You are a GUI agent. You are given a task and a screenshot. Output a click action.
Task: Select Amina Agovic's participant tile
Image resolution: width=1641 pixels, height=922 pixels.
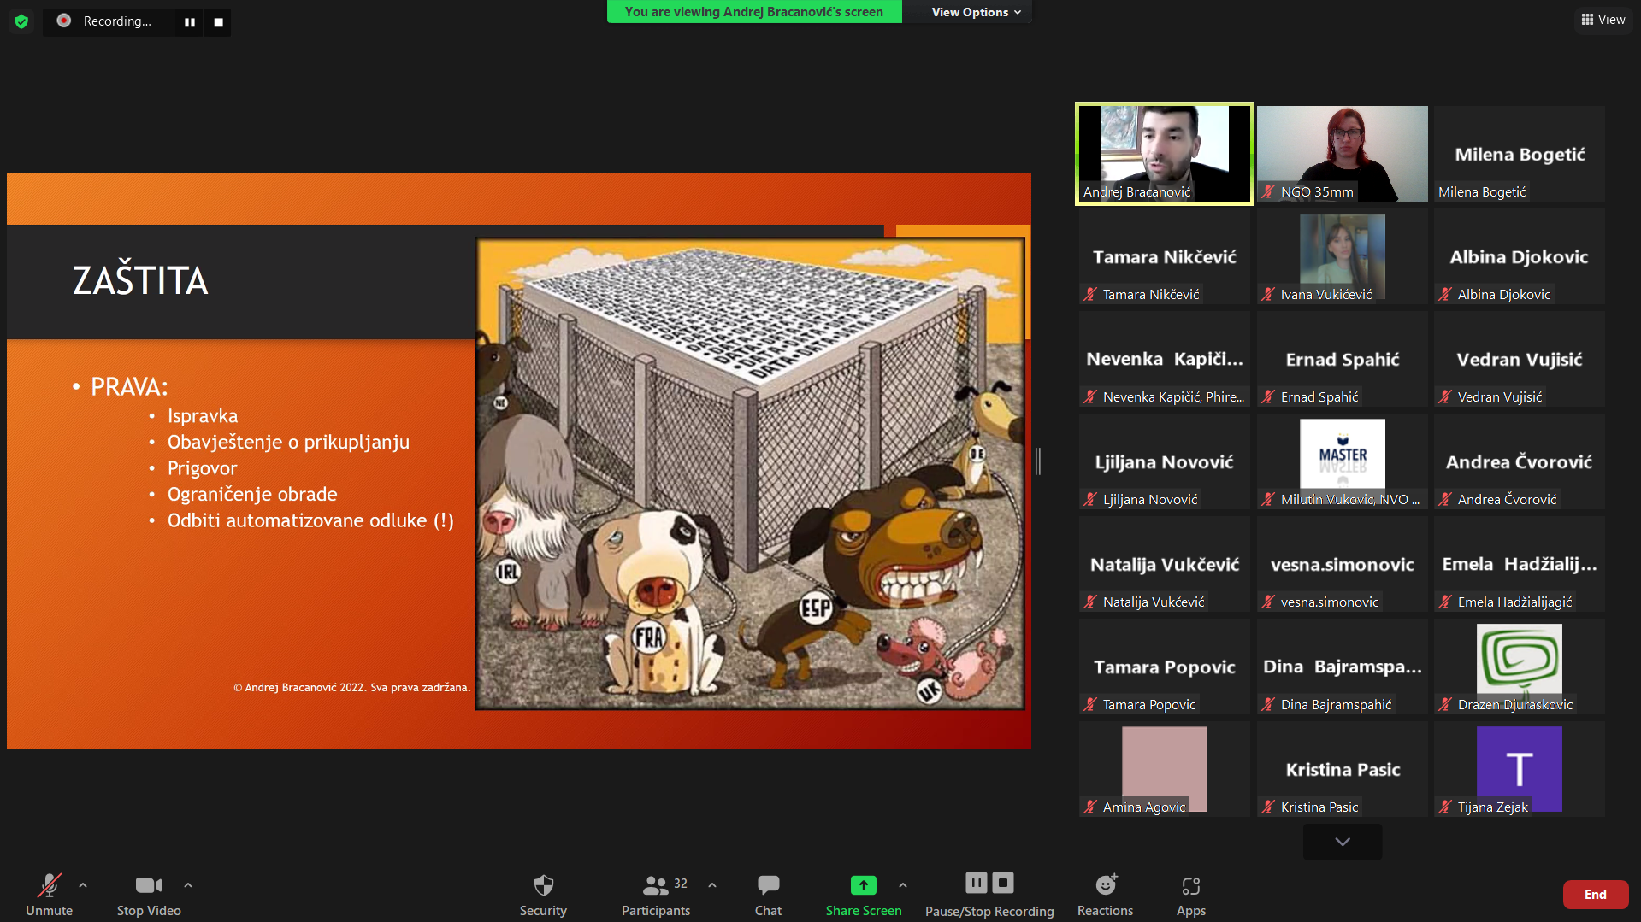point(1164,769)
